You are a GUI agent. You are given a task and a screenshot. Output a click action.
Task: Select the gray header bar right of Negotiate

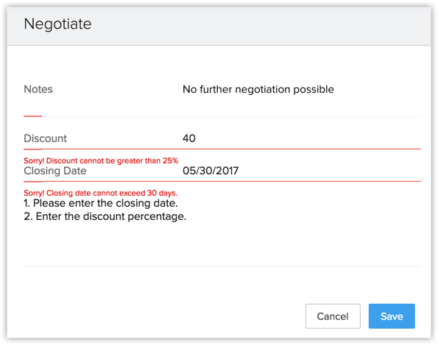coord(260,24)
